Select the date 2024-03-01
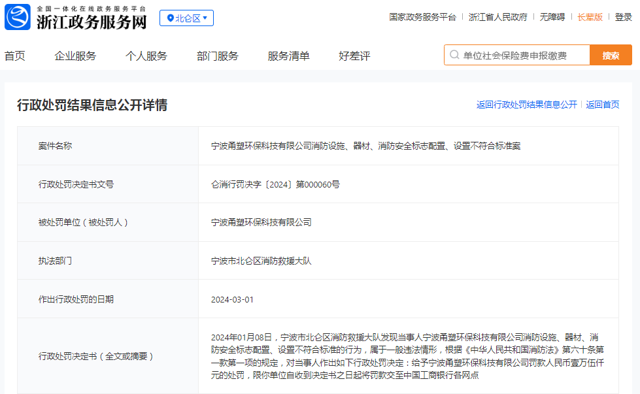 coord(232,299)
